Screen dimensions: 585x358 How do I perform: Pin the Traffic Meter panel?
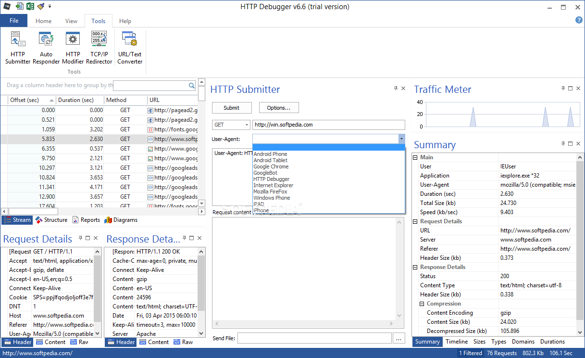pos(563,89)
